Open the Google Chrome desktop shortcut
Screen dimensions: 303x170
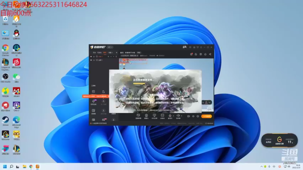5,50
